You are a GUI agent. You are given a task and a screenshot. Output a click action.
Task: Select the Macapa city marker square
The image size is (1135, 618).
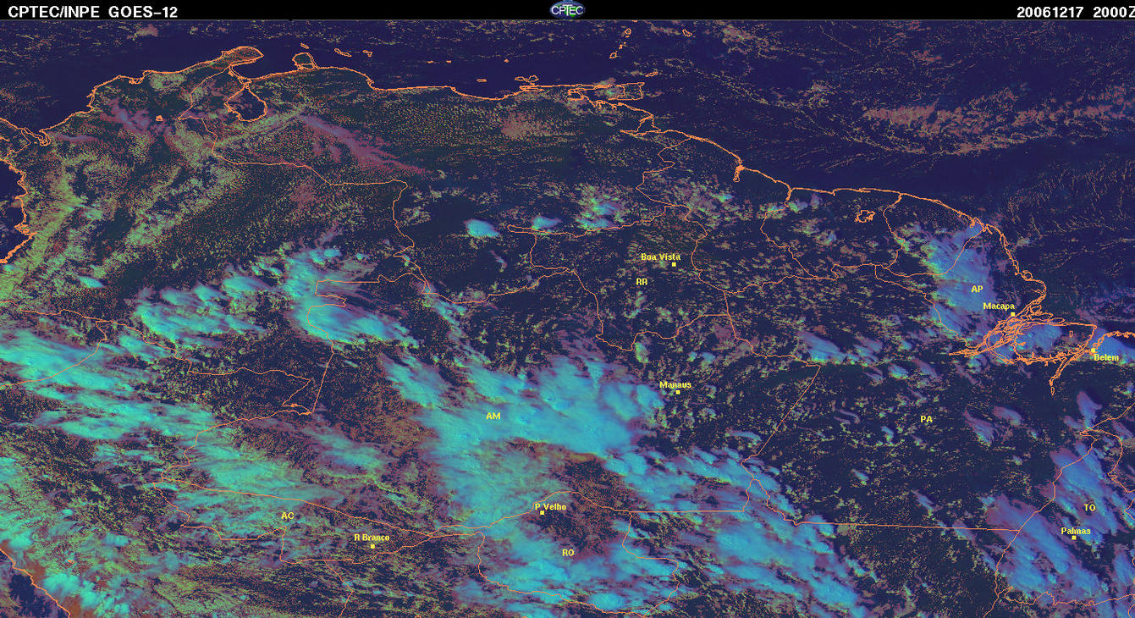pos(1012,314)
